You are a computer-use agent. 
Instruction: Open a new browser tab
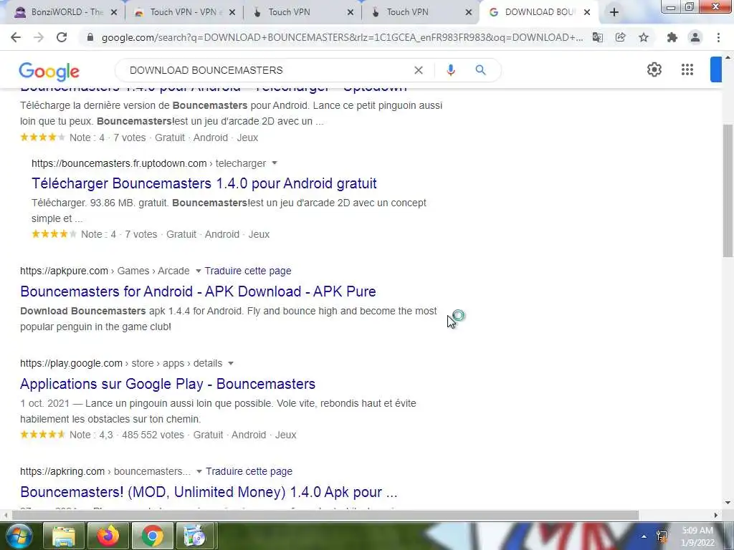coord(614,13)
